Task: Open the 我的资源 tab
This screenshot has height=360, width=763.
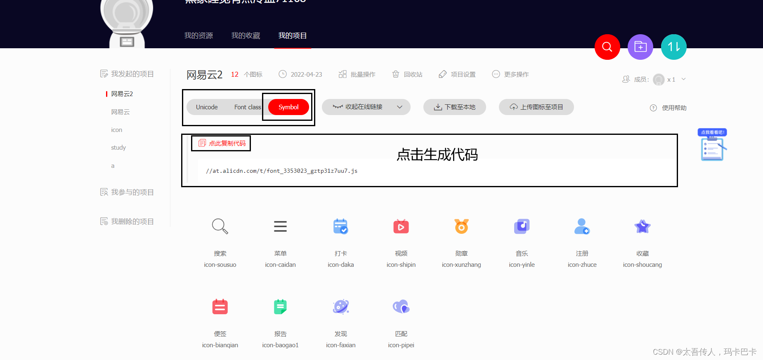Action: coord(198,35)
